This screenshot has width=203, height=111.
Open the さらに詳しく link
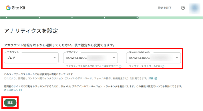click(x=11, y=90)
